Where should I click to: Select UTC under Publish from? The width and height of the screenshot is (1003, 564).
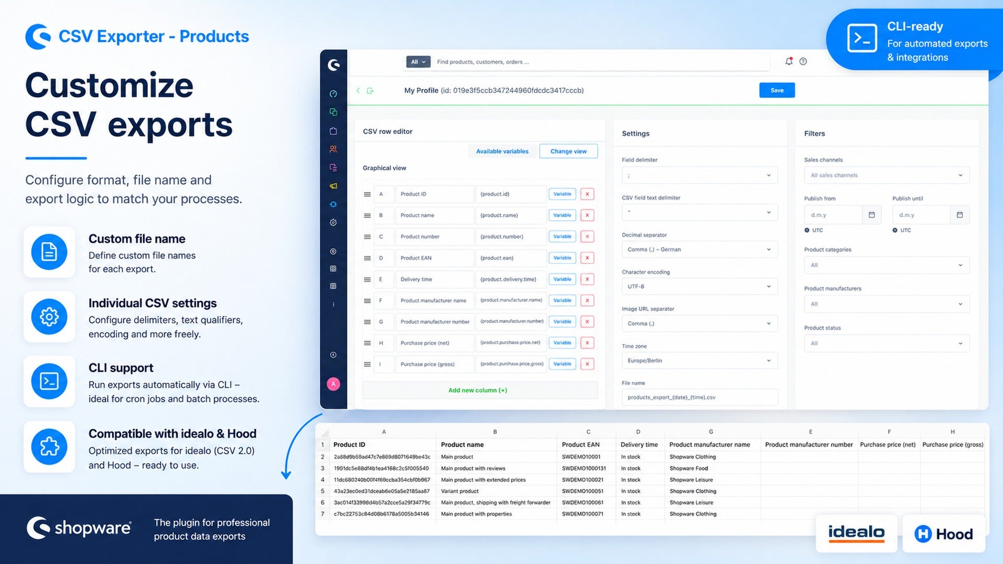click(x=807, y=230)
